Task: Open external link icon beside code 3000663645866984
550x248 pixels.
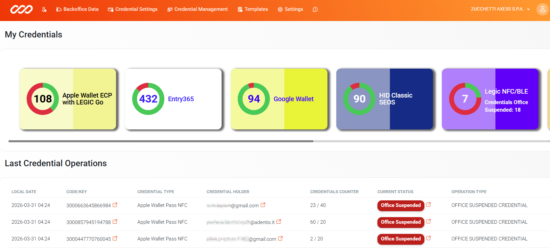Action: (x=115, y=205)
